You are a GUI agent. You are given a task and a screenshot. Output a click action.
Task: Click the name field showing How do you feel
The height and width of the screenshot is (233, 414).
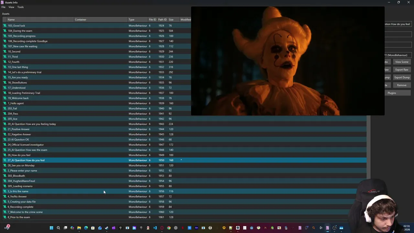(x=398, y=24)
